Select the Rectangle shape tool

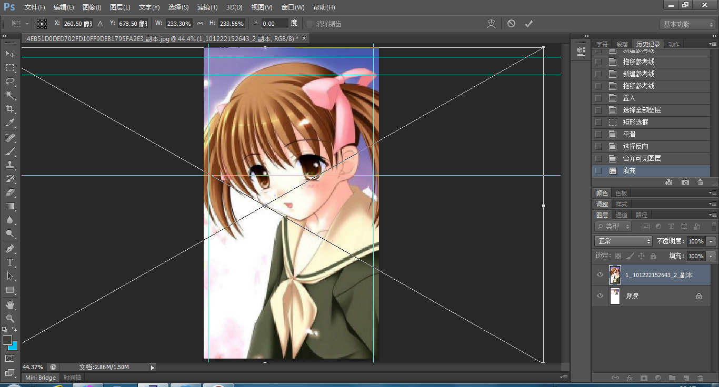coord(10,290)
